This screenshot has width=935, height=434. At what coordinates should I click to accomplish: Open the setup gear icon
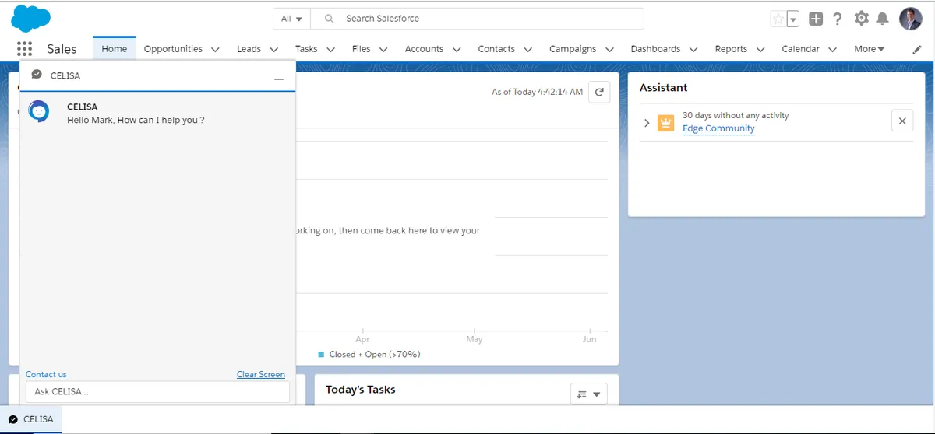pyautogui.click(x=861, y=19)
